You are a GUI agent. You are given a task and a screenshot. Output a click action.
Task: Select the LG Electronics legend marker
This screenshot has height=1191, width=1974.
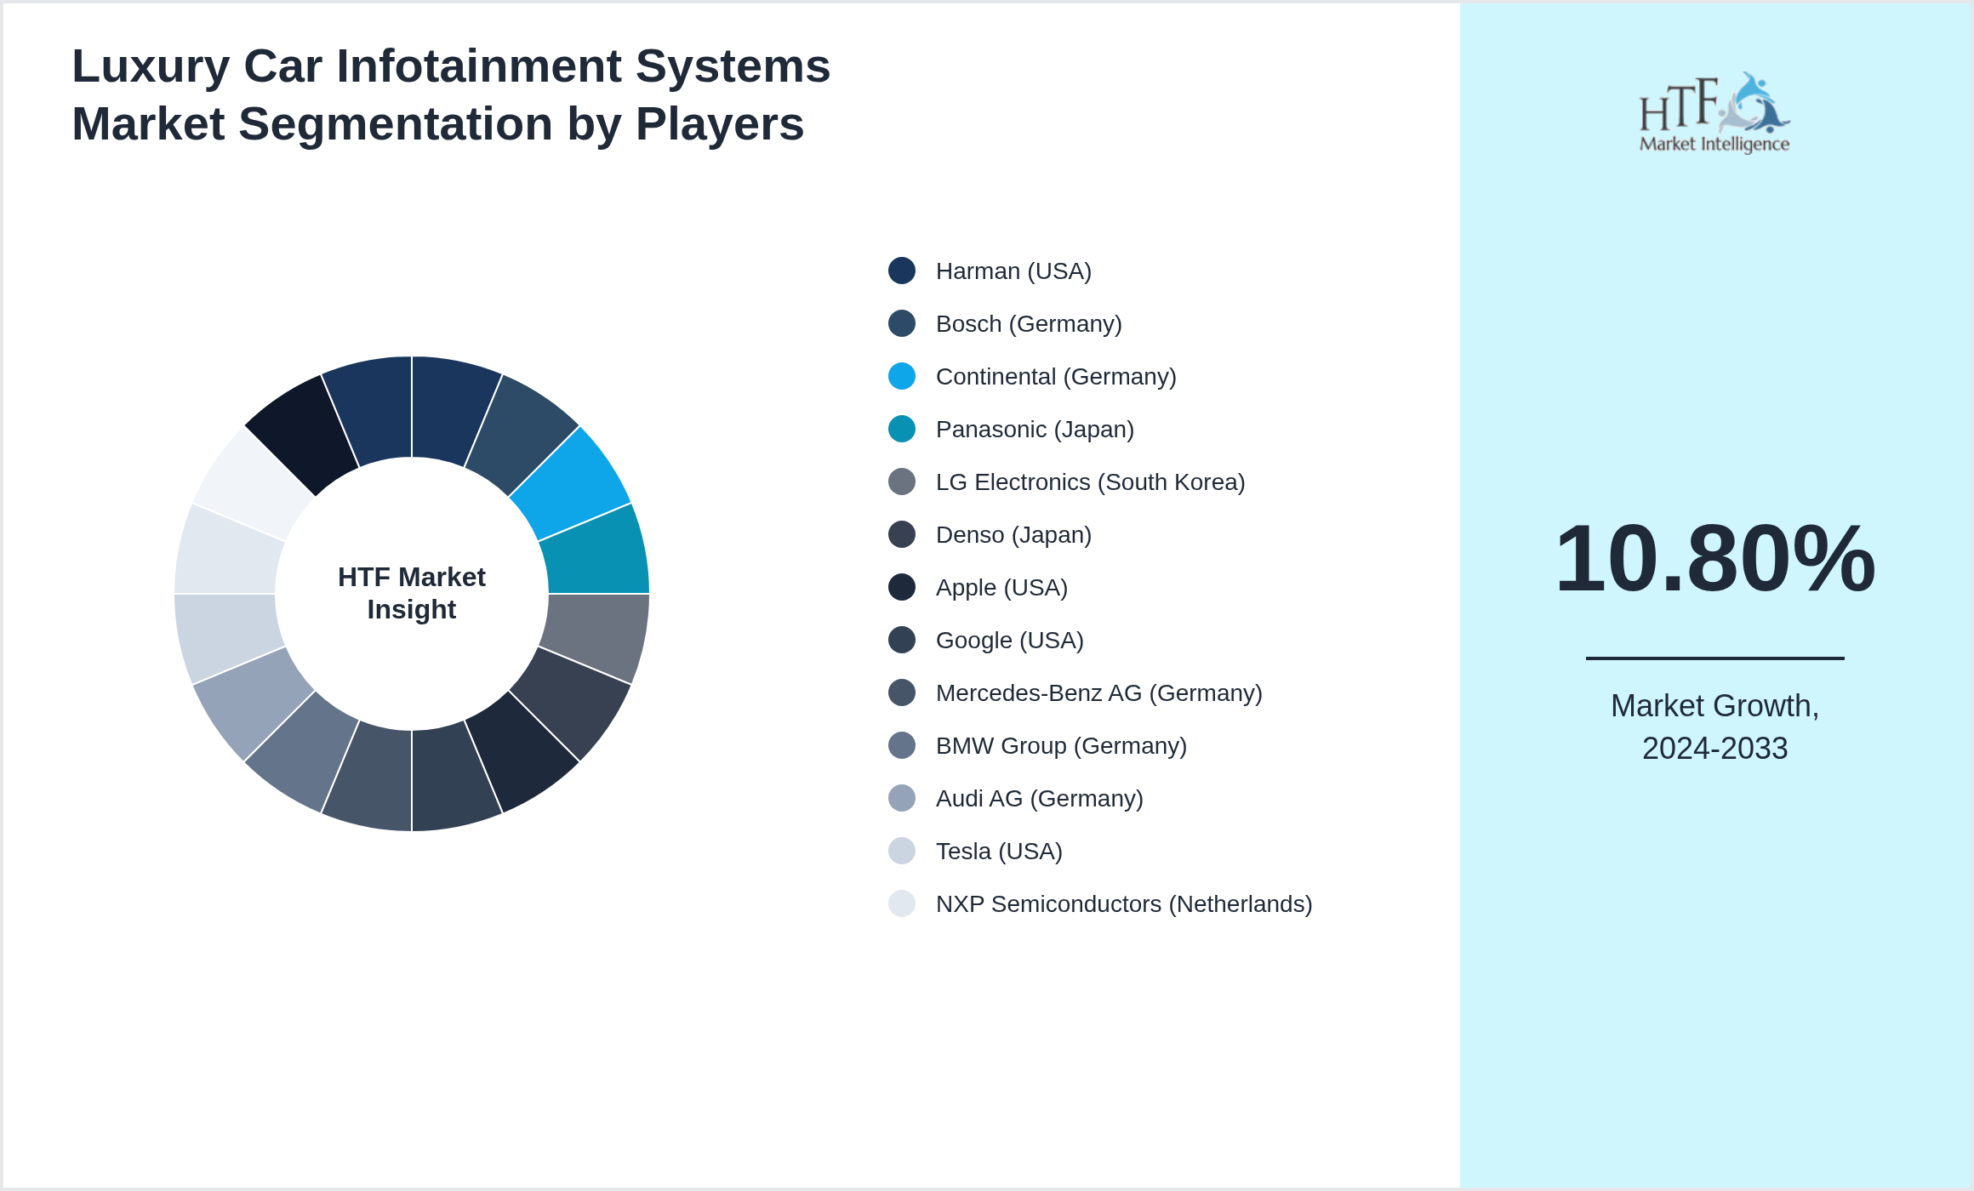coord(901,482)
